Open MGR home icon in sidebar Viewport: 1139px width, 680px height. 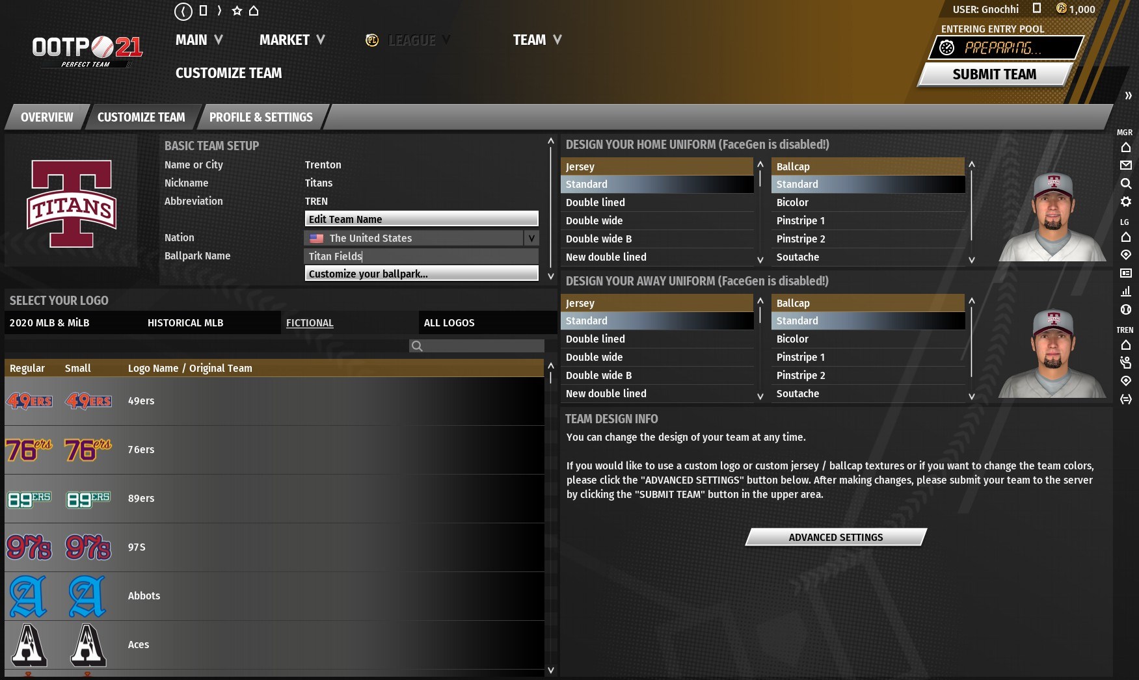pyautogui.click(x=1126, y=148)
